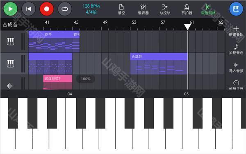
Task: Select the pink 过渡音效1 audio clip
Action: (x=58, y=82)
